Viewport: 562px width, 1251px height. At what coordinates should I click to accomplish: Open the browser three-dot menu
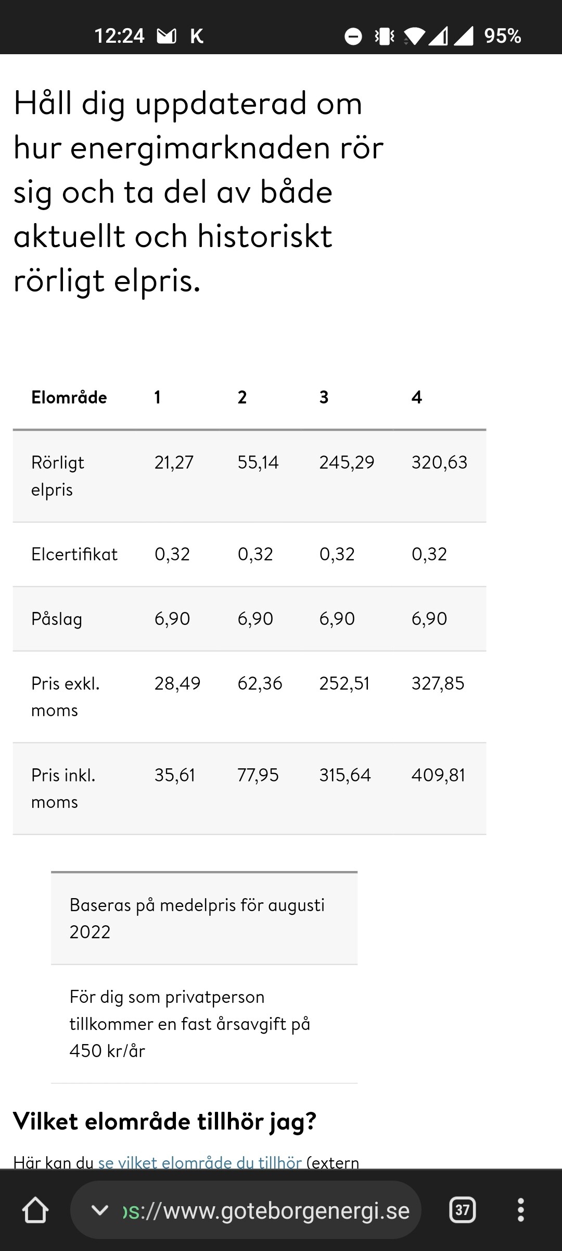click(520, 1209)
